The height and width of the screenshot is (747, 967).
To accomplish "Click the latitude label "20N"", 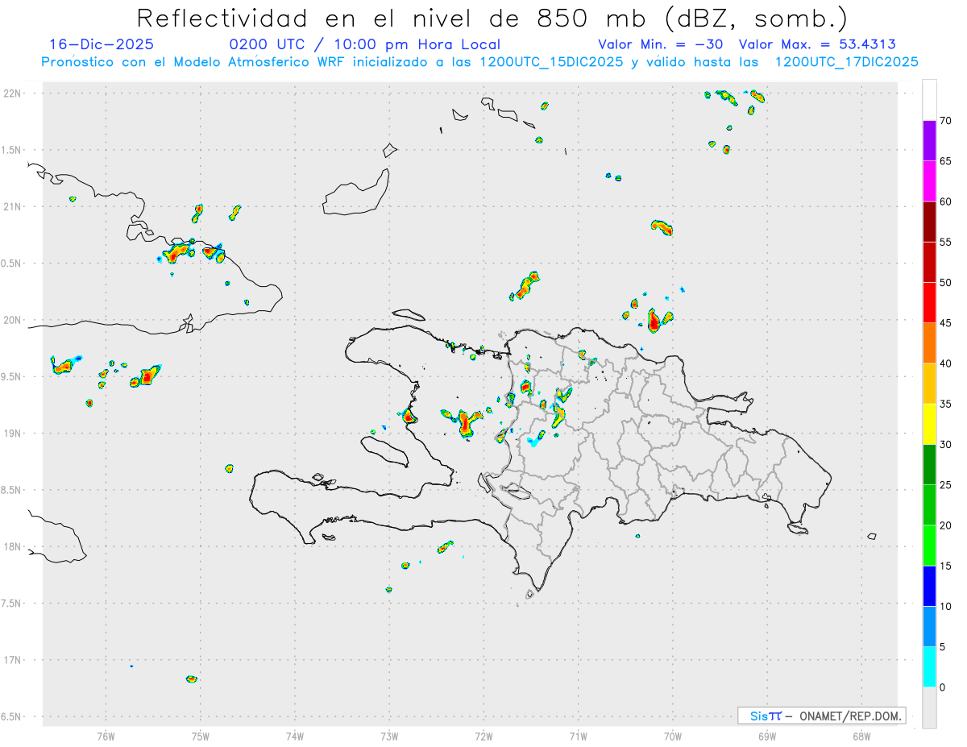I will tap(13, 320).
